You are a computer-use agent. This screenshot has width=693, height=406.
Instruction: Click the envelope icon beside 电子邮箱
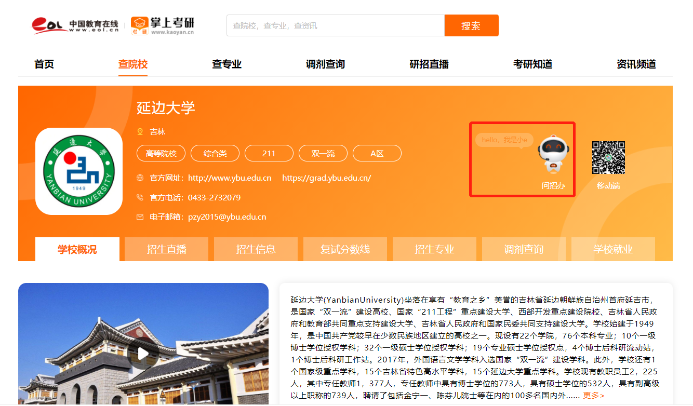pyautogui.click(x=140, y=217)
